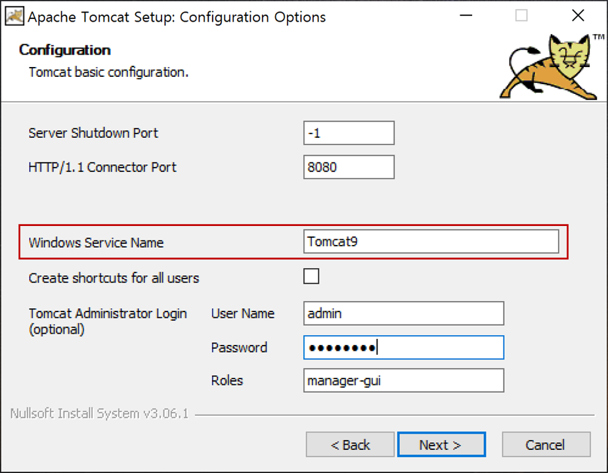This screenshot has width=608, height=473.
Task: Click the Tomcat basic configuration subtitle
Action: pos(108,72)
